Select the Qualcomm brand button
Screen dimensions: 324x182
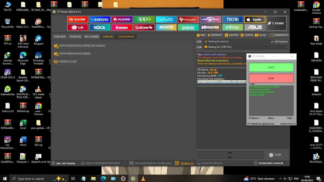(144, 27)
